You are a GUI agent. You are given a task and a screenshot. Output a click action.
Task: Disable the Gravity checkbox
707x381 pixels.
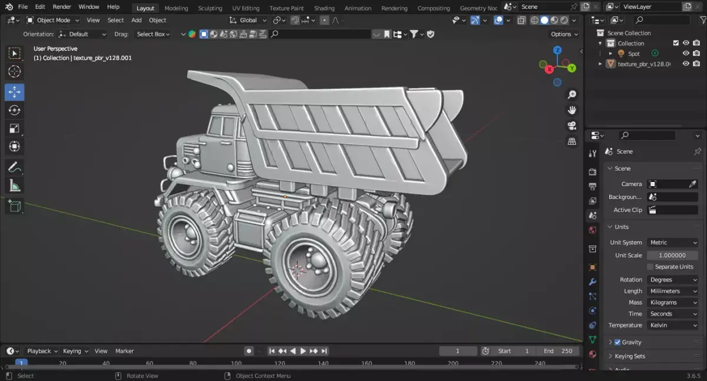coord(617,342)
